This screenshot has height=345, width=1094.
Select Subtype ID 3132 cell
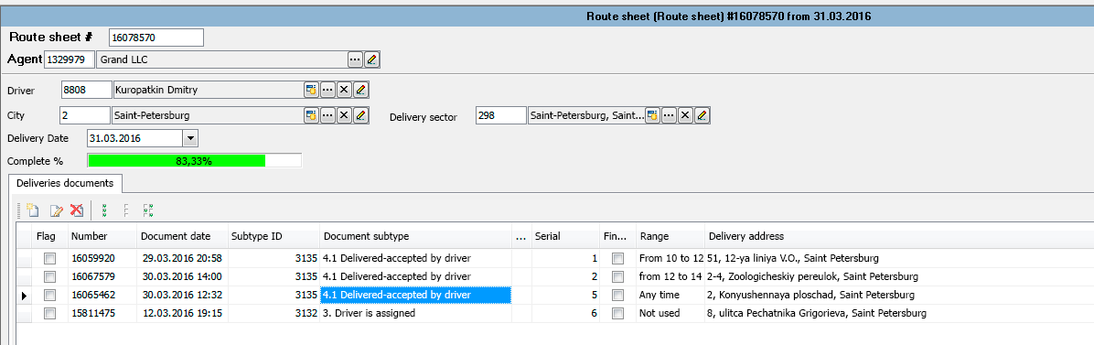click(x=273, y=314)
